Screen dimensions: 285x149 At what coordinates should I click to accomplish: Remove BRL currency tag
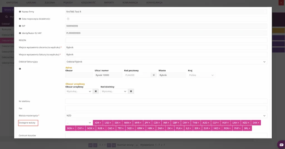pos(249,128)
